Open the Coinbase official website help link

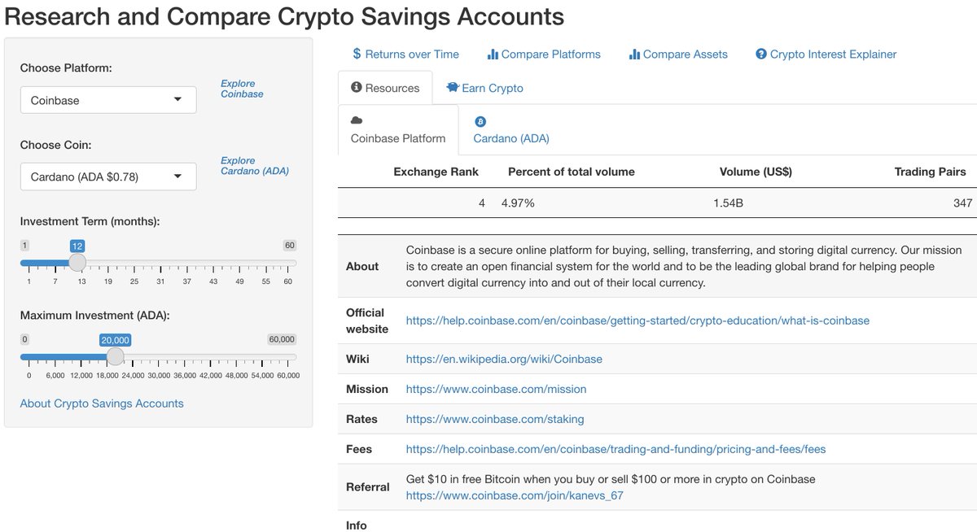pos(637,321)
